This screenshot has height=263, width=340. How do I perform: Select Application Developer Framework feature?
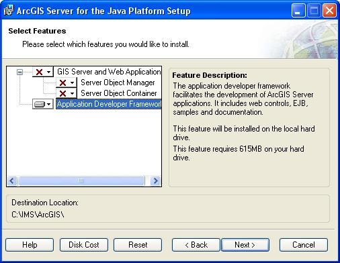tap(109, 104)
